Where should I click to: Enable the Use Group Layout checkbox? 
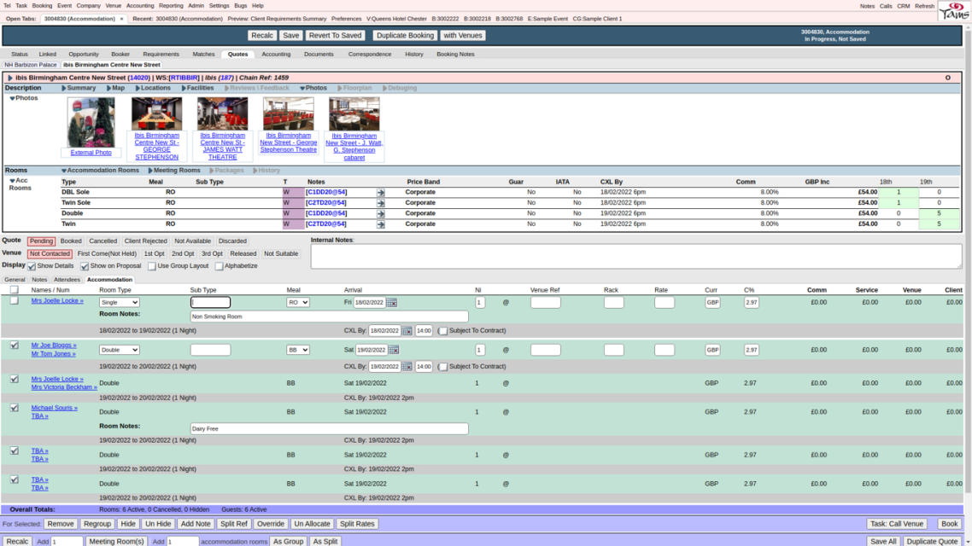tap(152, 266)
